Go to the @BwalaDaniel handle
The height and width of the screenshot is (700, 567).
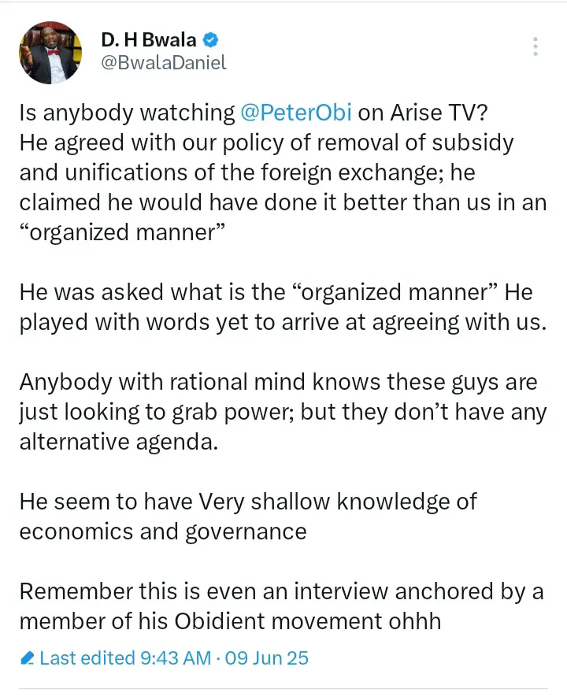pos(164,63)
